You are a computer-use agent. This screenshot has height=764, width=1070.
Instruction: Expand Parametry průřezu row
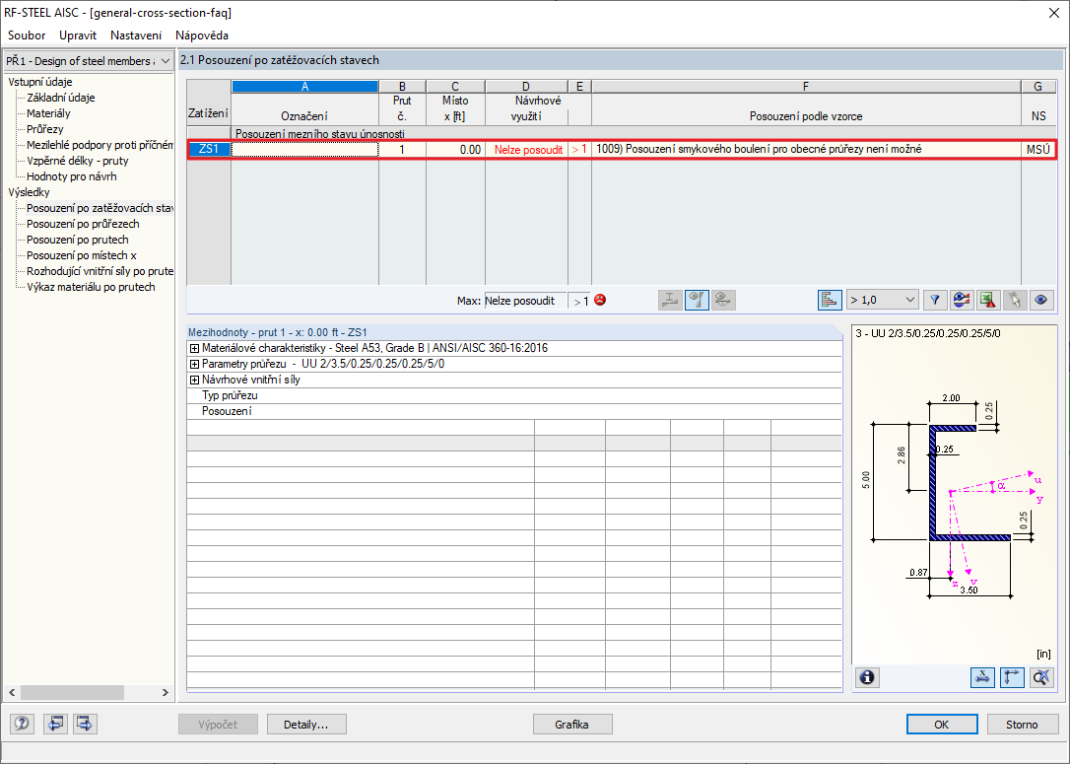click(194, 364)
